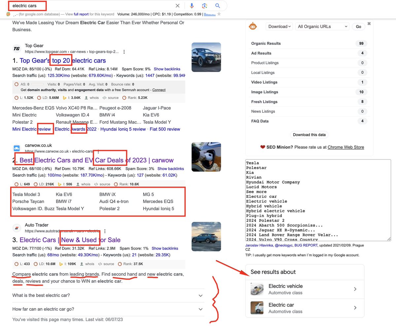The height and width of the screenshot is (326, 396).
Task: Open the Download dropdown in the results panel
Action: coord(279,26)
